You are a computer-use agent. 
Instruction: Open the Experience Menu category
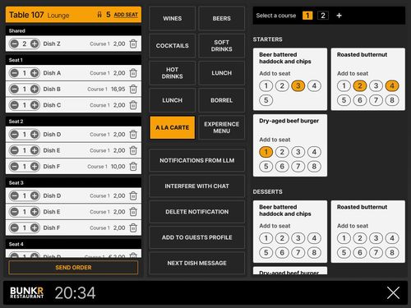221,127
